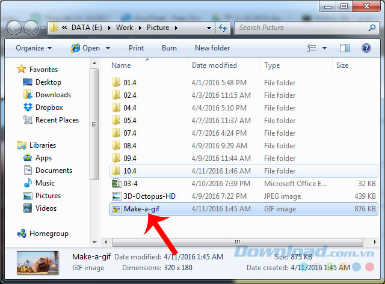The width and height of the screenshot is (385, 284).
Task: Toggle the preview pane button
Action: coord(345,48)
